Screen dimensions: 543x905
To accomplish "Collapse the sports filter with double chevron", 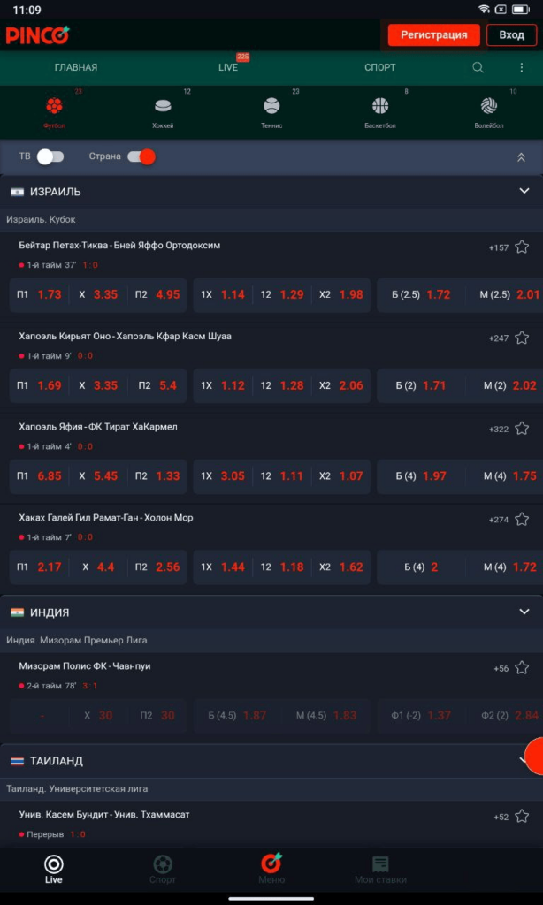I will tap(521, 157).
